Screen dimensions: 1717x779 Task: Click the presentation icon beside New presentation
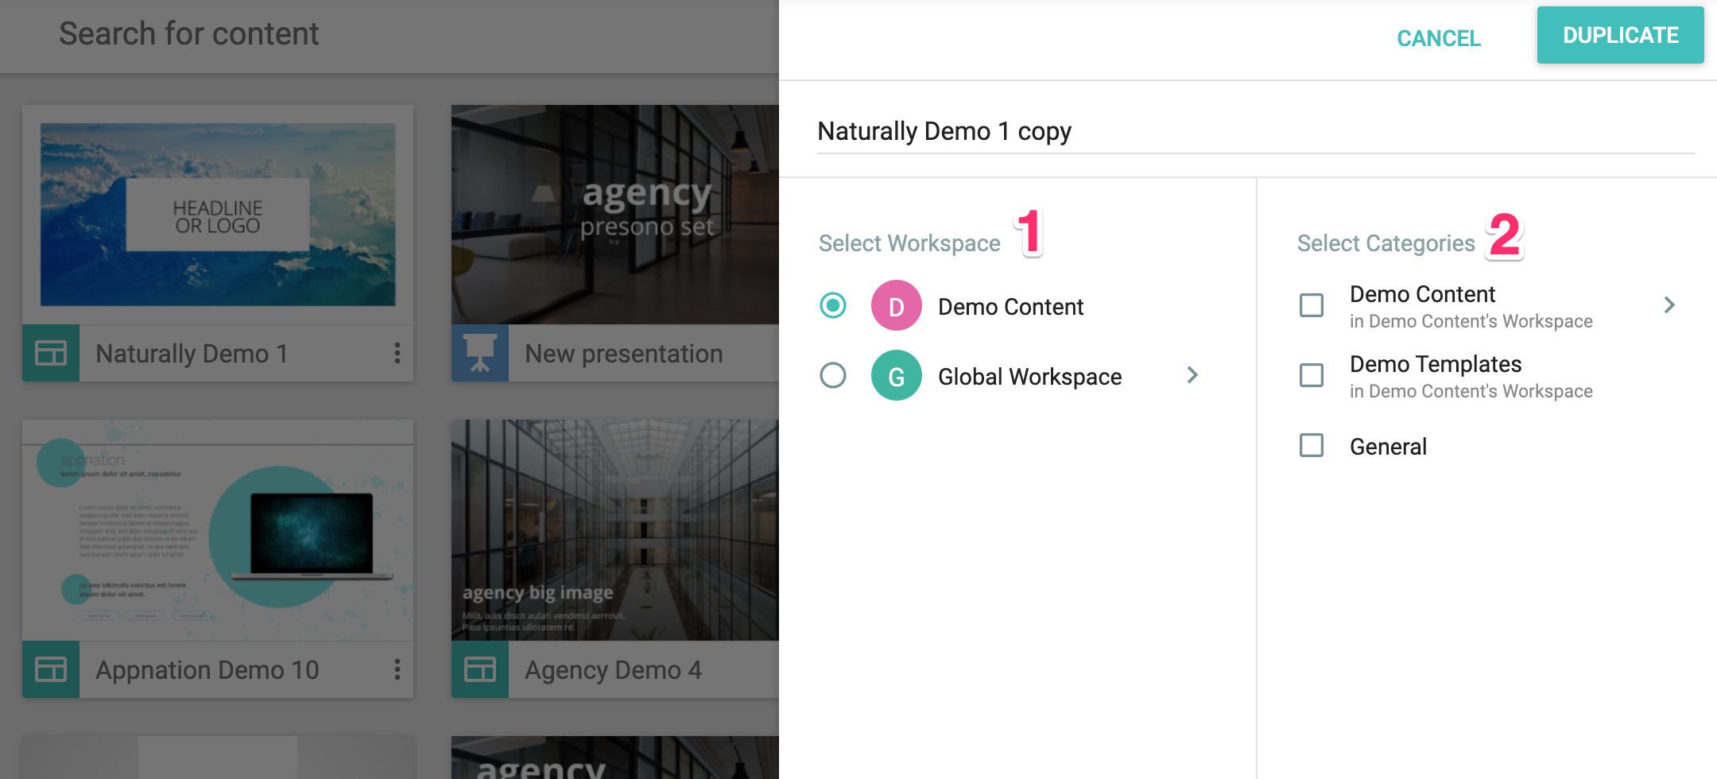pos(480,353)
